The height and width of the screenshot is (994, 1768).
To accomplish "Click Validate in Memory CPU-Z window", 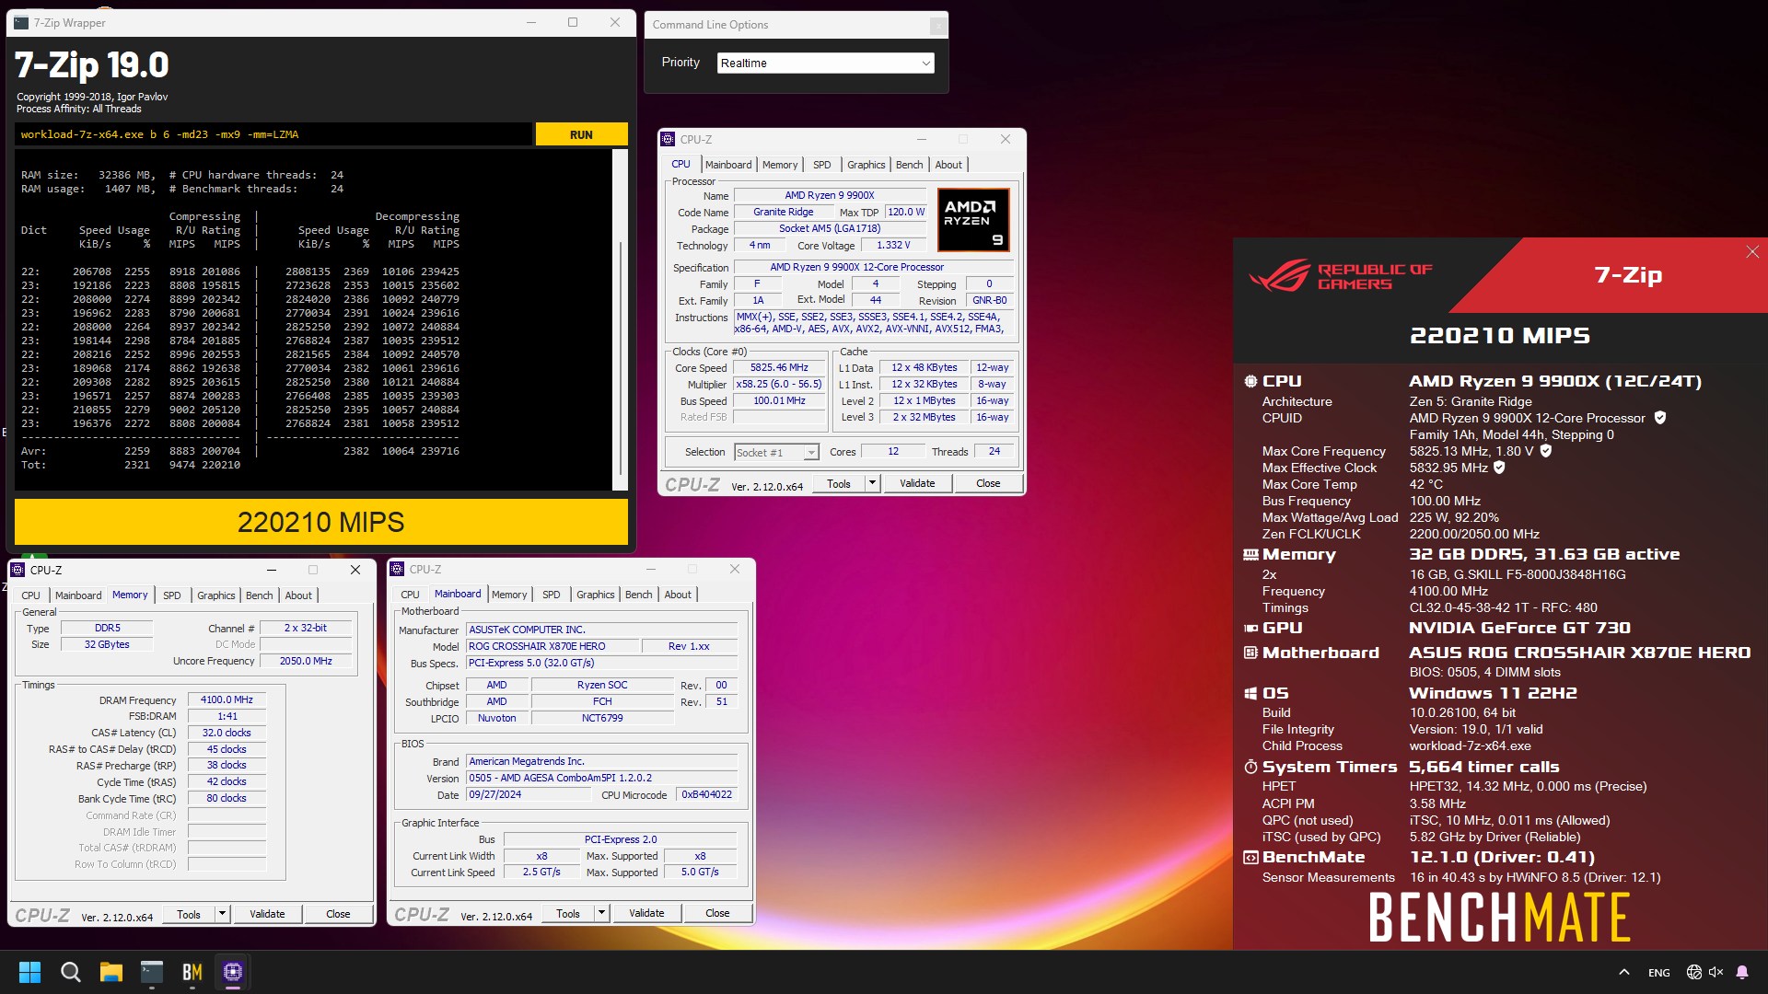I will (x=267, y=914).
